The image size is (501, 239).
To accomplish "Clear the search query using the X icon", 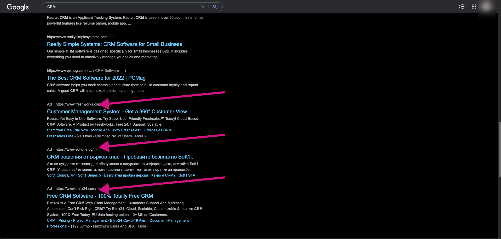I will pos(203,7).
